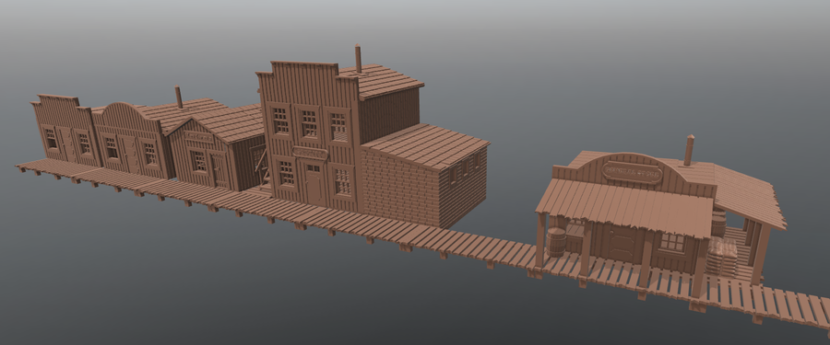Select the chimney on the tall two-story building
This screenshot has height=345, width=830.
359,59
